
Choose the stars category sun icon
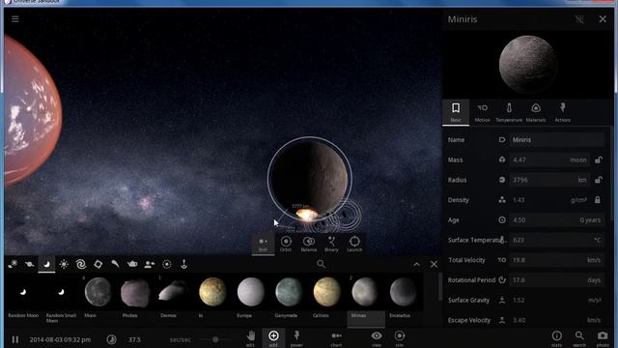[64, 264]
